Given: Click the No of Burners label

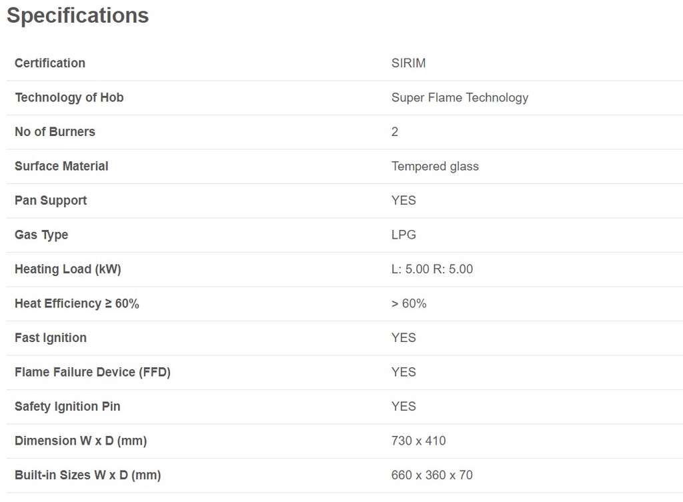Looking at the screenshot, I should click(55, 132).
